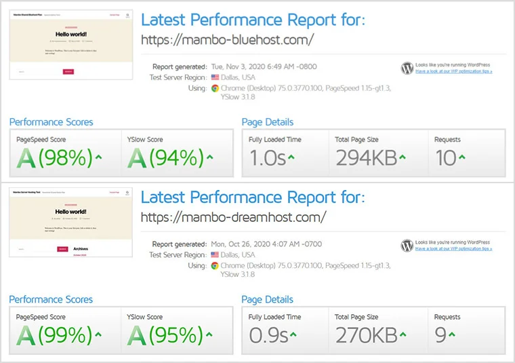Click the arrow beside PageSpeed A (99%)

(98, 335)
